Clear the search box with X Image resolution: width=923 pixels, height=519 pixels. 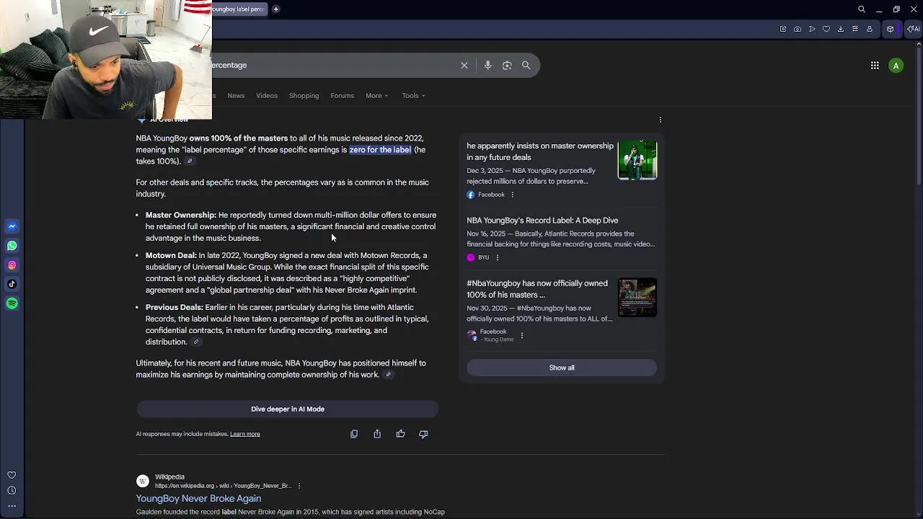click(x=464, y=66)
